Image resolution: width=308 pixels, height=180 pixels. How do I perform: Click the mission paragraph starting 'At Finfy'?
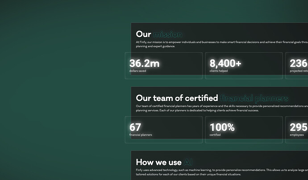coord(222,44)
